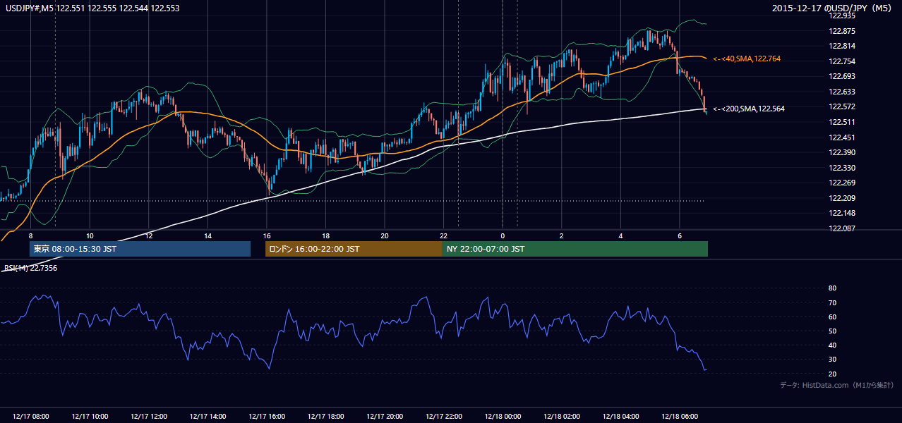
Task: Click RSI axis level 70
Action: click(x=832, y=302)
